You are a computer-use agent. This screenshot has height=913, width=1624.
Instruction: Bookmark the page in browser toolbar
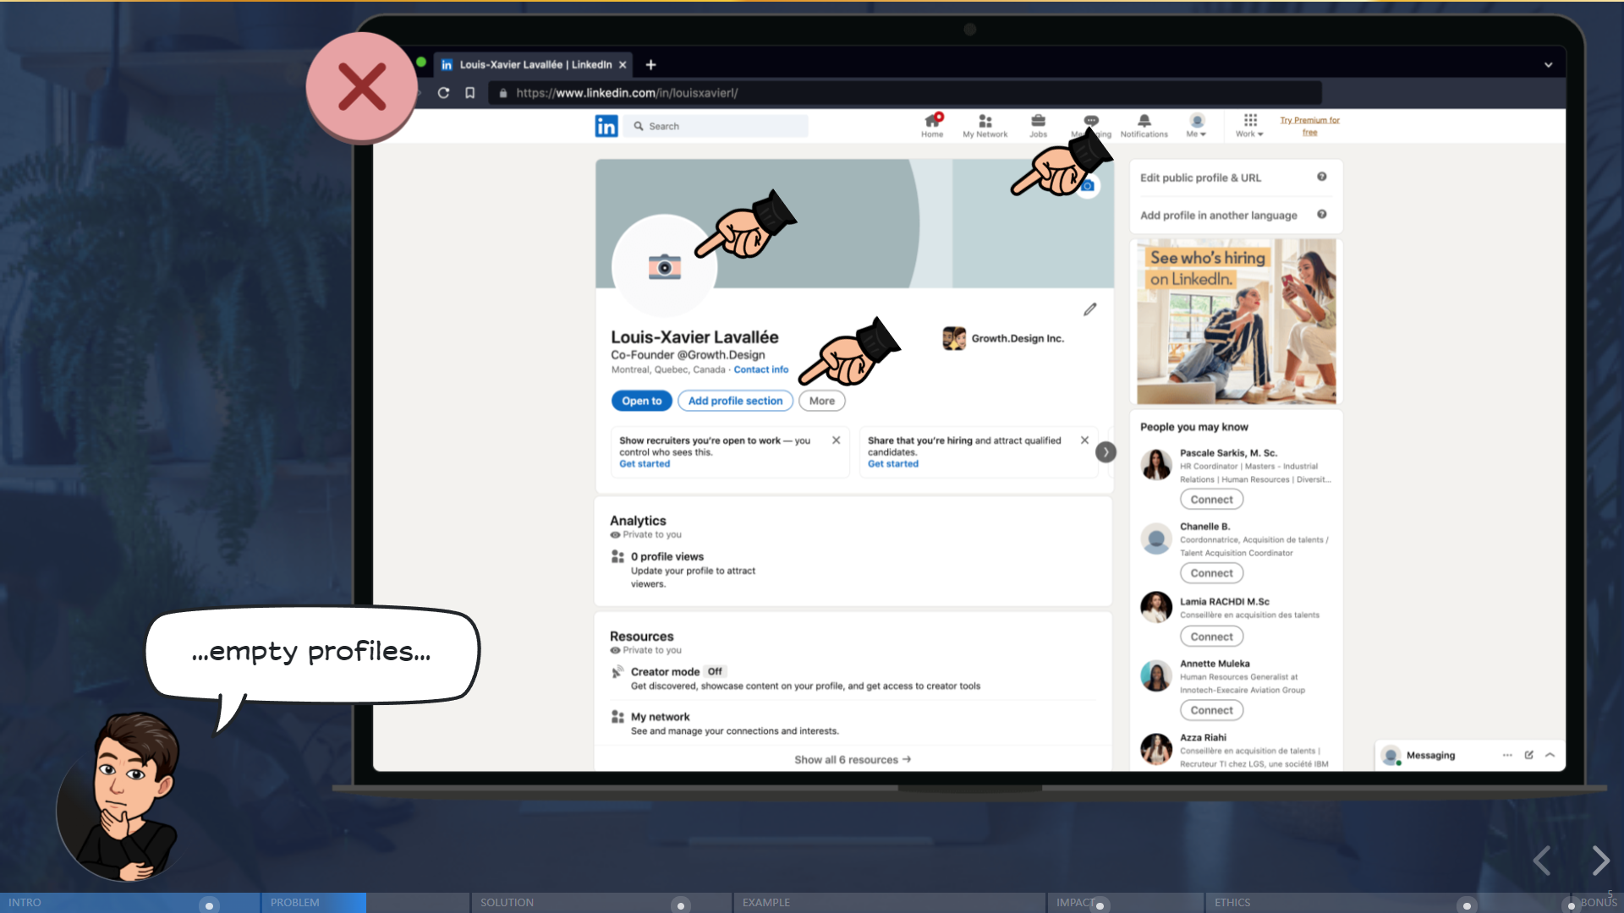click(x=470, y=93)
